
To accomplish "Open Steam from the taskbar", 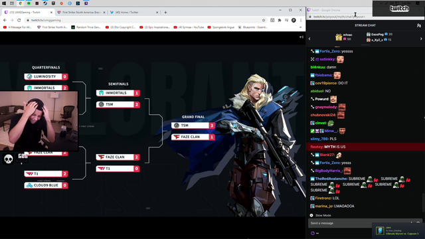I will point(45,3).
